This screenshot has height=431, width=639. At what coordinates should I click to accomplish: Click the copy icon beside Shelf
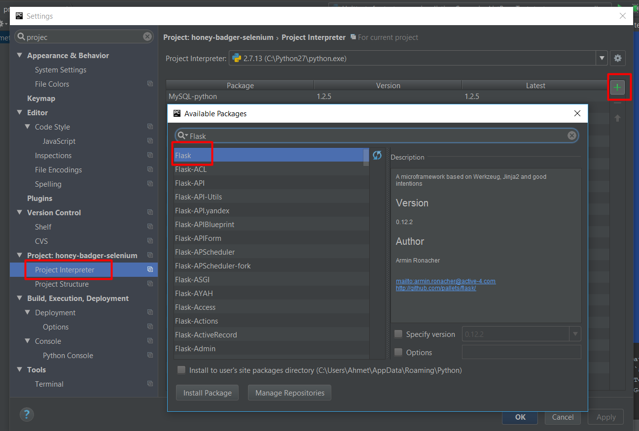coord(150,227)
